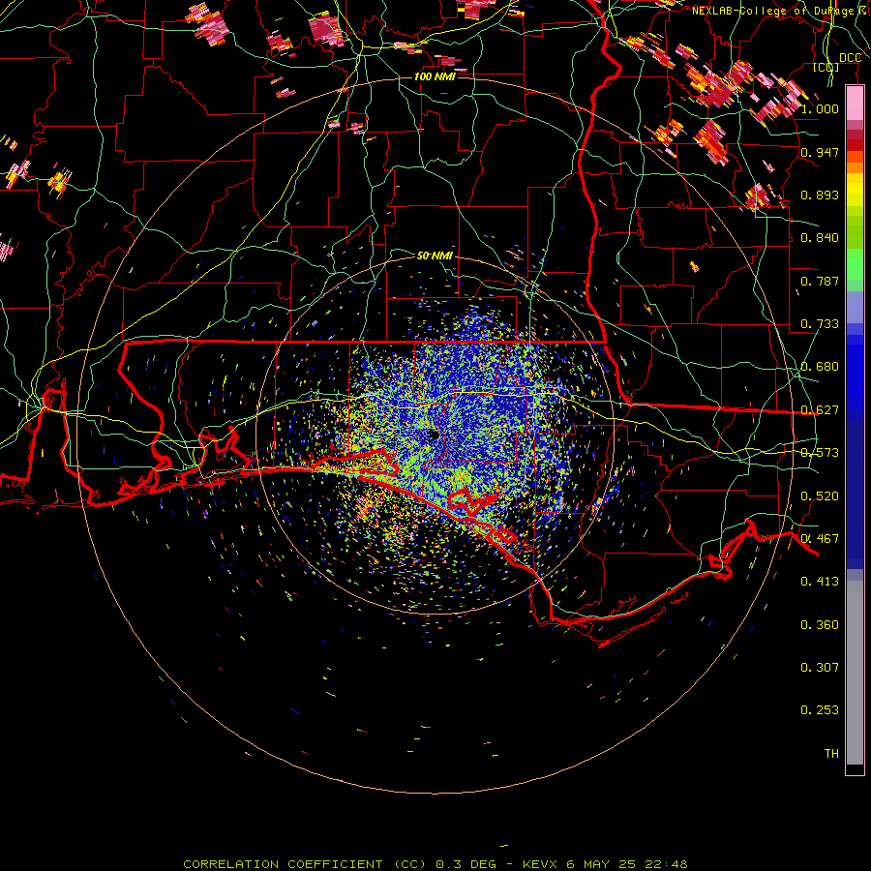Click the 1.000 value on the color scale

coord(820,108)
